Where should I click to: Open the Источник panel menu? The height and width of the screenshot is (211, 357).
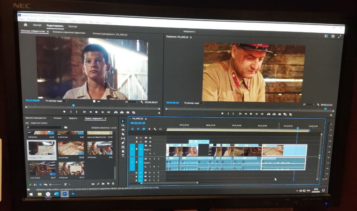point(48,31)
